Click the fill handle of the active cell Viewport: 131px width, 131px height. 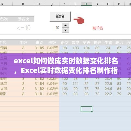coord(92,112)
